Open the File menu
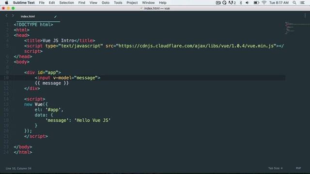 42,3
